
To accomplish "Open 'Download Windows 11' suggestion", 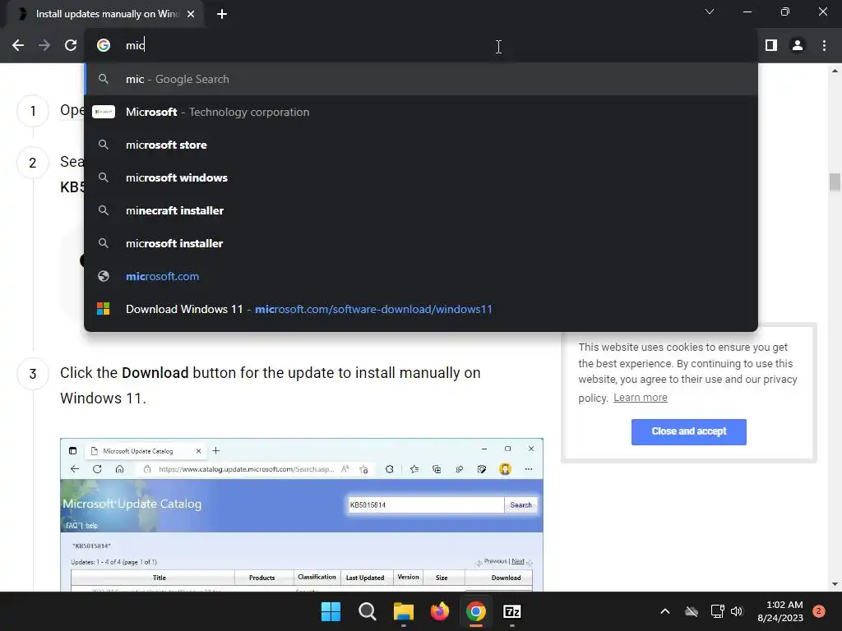I will (421, 309).
